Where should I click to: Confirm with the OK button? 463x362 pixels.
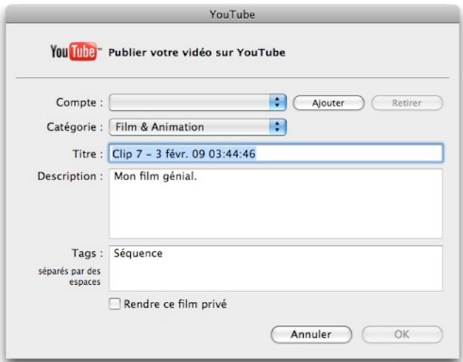[402, 334]
